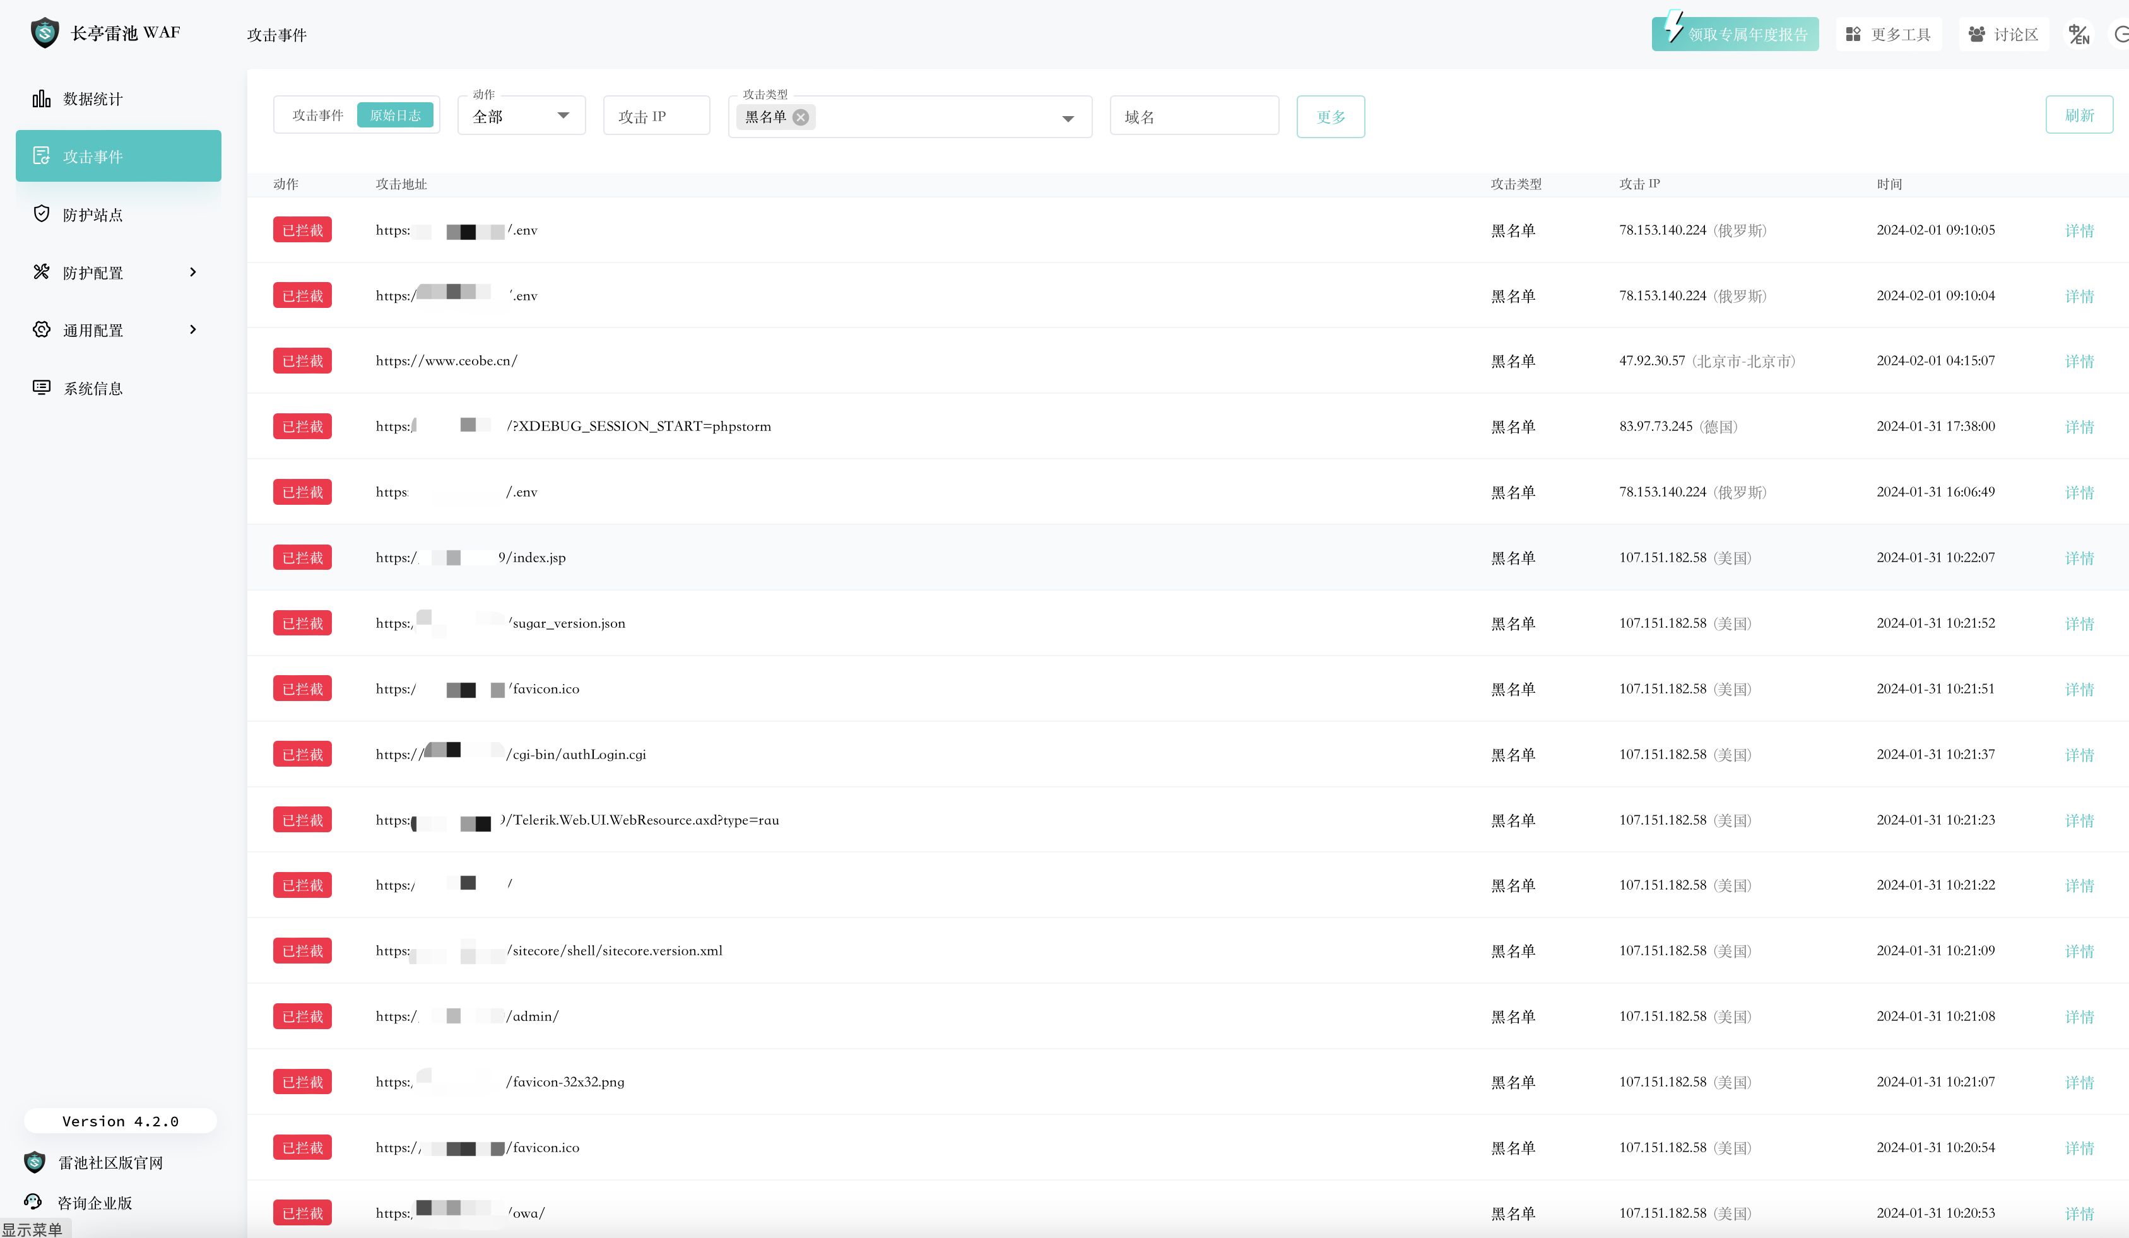Open the 攻击事件 sidebar menu item

click(x=118, y=156)
